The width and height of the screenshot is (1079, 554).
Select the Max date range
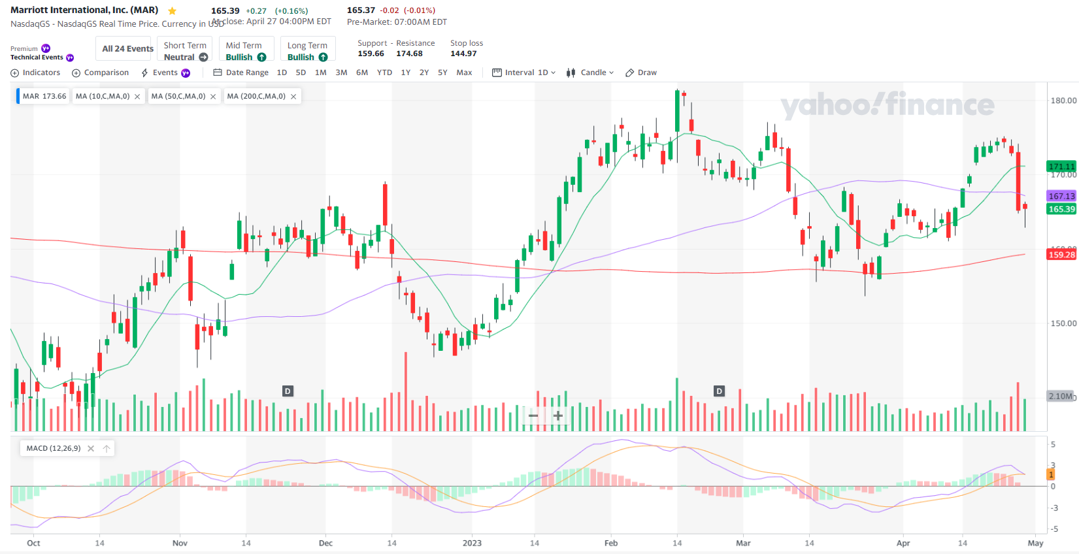(x=464, y=73)
